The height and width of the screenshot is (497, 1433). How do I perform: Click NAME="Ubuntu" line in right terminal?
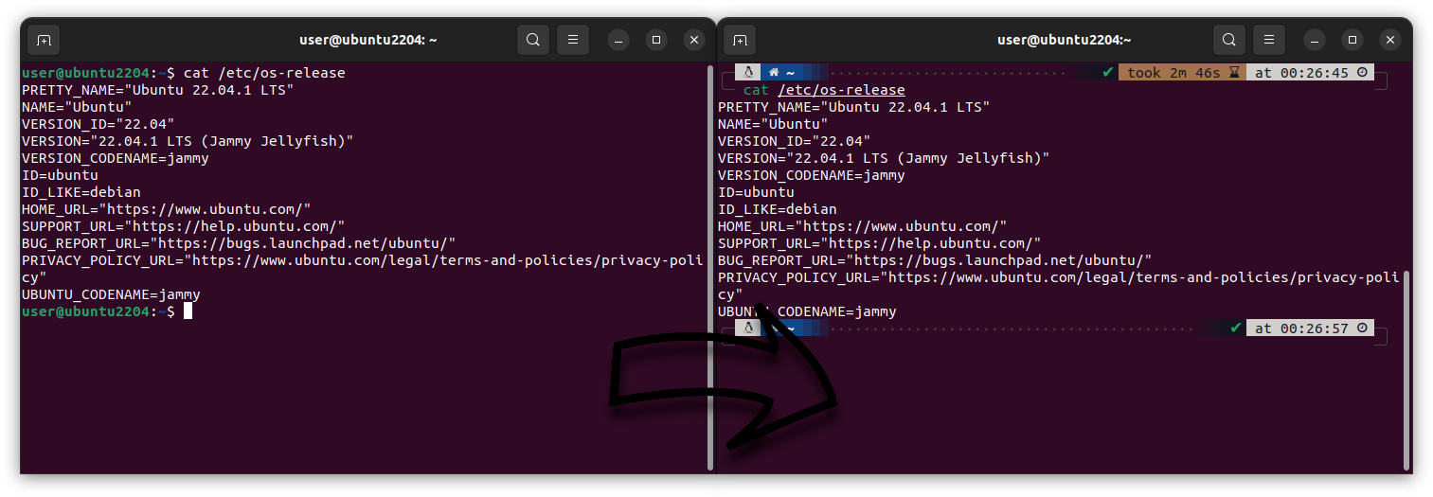773,124
